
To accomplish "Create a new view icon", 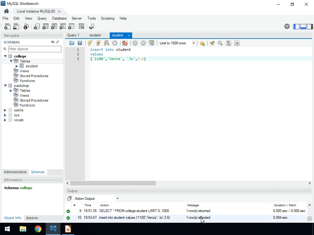I will [x=54, y=26].
